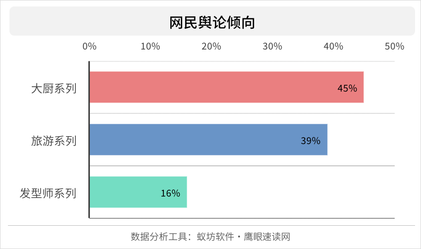Click the 发型师系列 category label
Image resolution: width=421 pixels, height=249 pixels.
(48, 194)
